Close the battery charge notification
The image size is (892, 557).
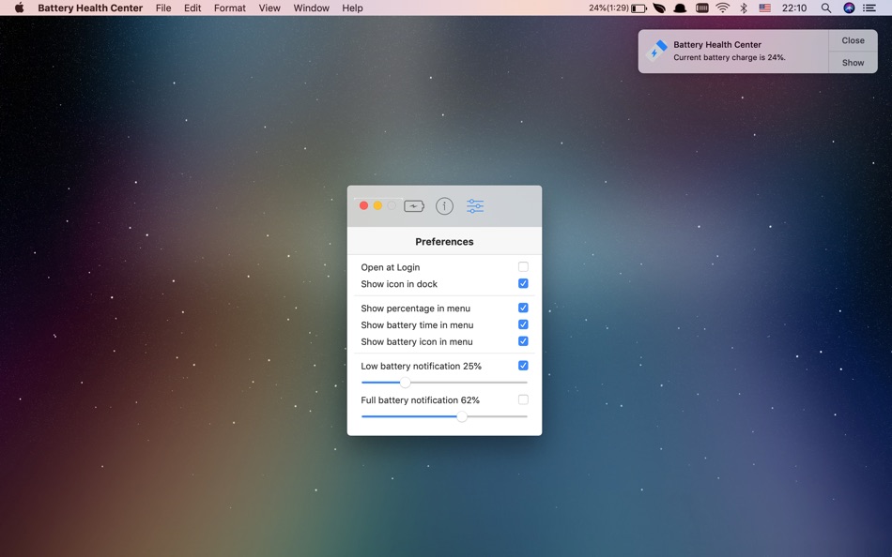click(853, 40)
